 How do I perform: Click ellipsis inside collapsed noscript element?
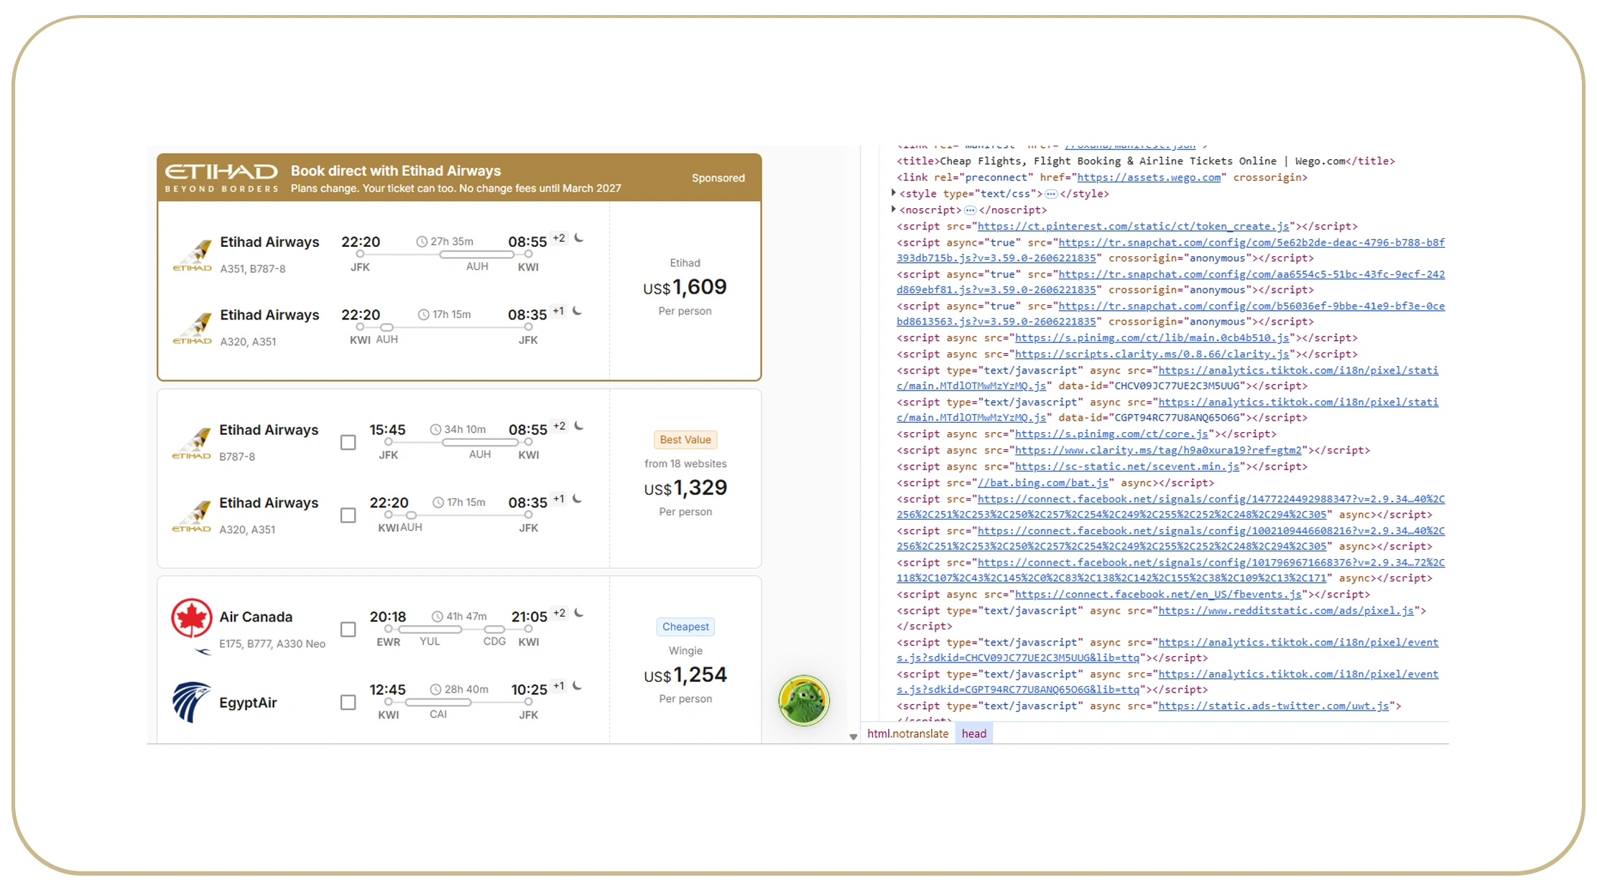[970, 210]
